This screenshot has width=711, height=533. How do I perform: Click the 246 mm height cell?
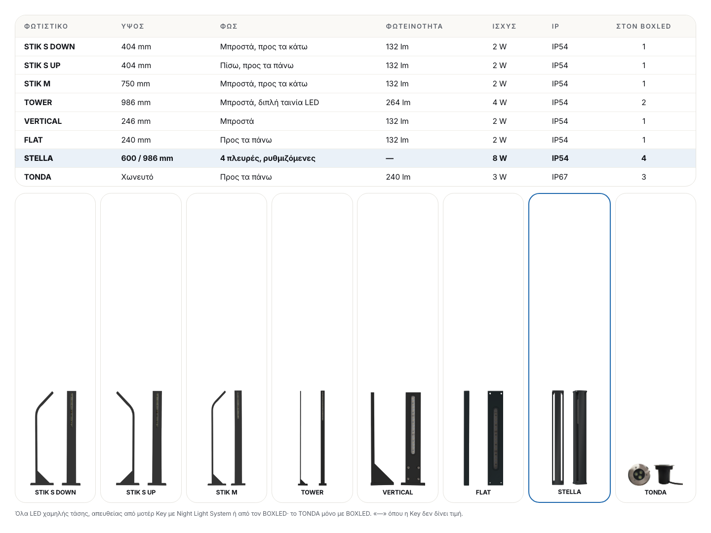click(136, 121)
